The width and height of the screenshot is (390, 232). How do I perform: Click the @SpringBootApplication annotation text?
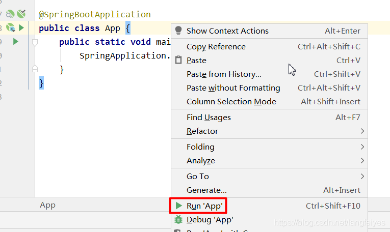(94, 14)
